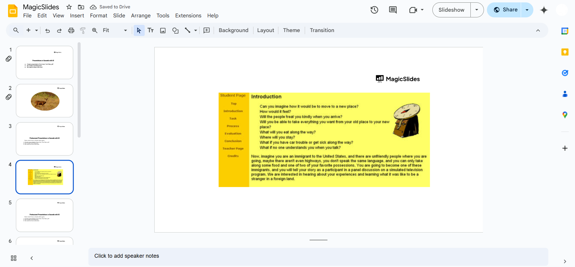Collapse the menus with toolbar chevron
Viewport: 575px width, 267px height.
(x=538, y=30)
